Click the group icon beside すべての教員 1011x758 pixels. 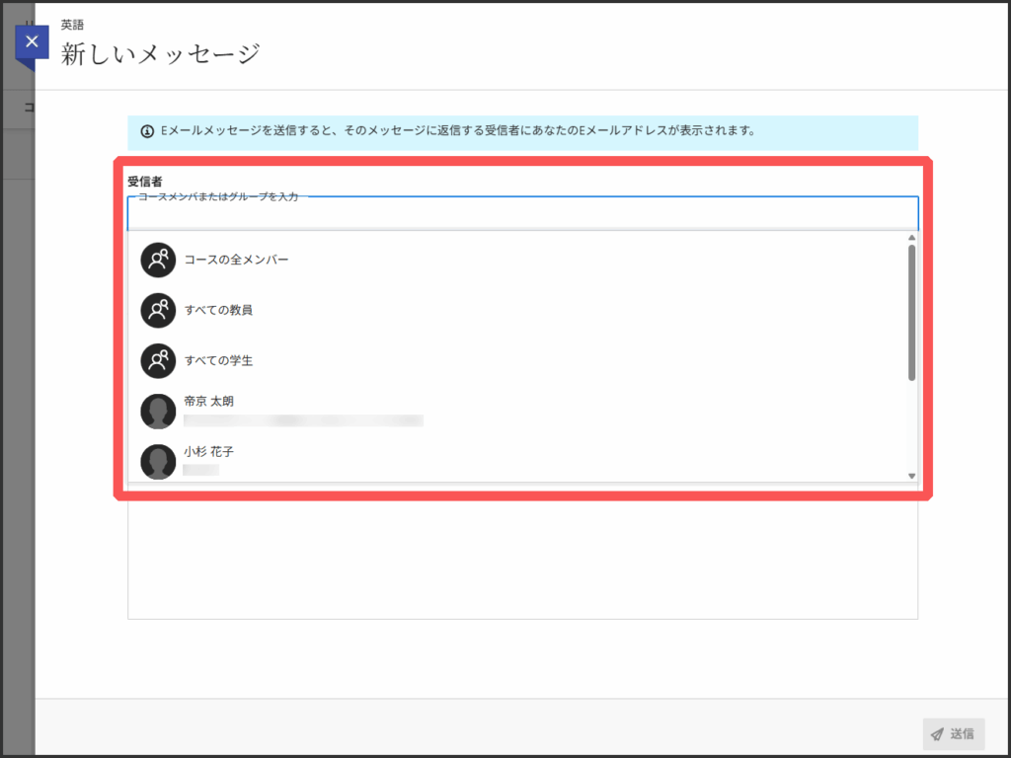[x=158, y=310]
